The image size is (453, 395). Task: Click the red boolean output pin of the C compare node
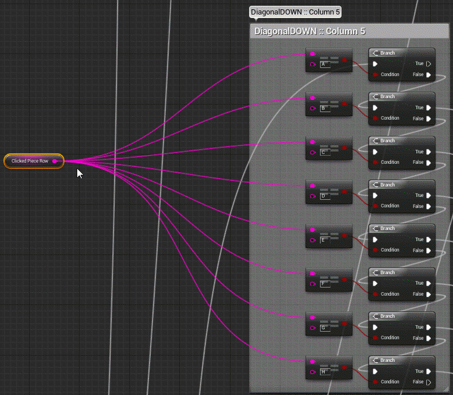click(344, 148)
